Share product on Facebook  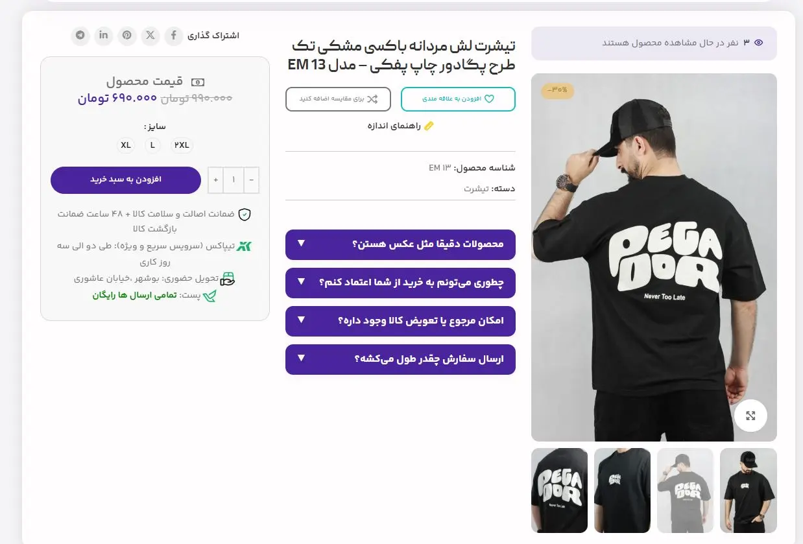(174, 35)
